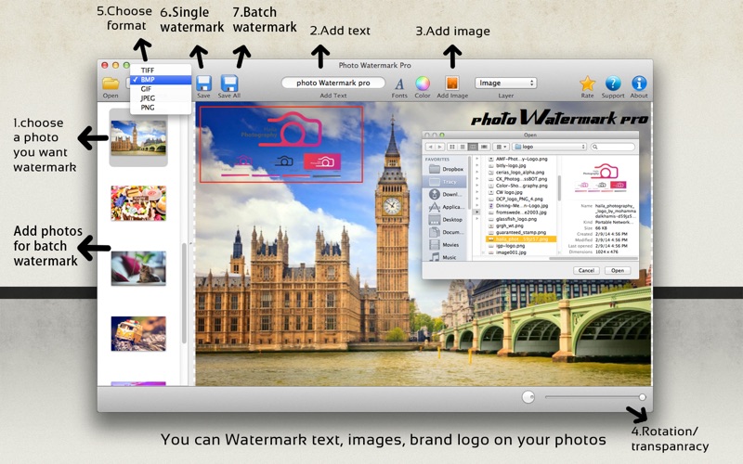
Task: Select the photo Watermark pro text watermark
Action: 559,119
